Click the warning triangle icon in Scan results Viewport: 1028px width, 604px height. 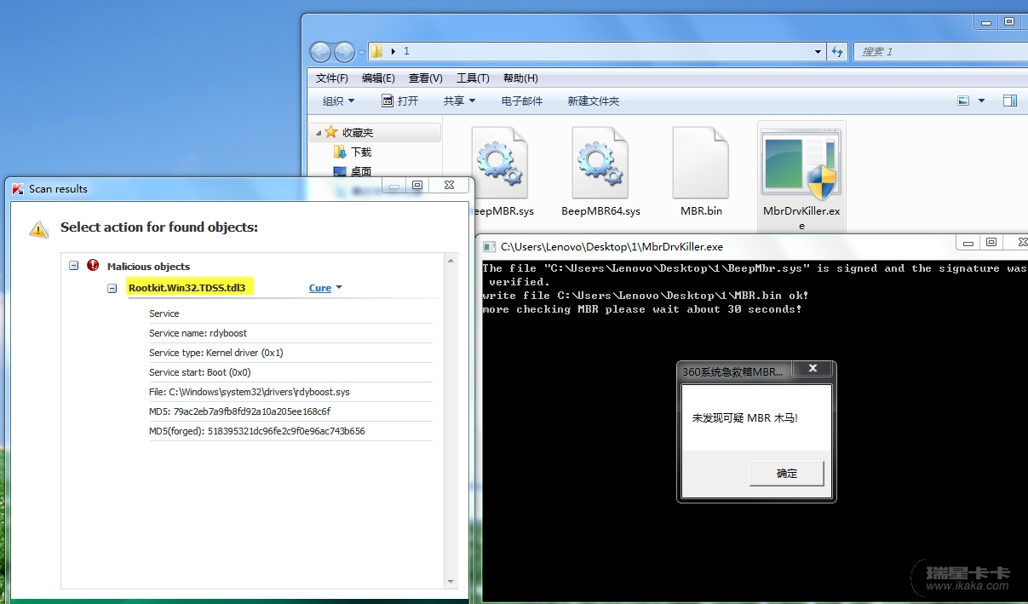point(39,228)
